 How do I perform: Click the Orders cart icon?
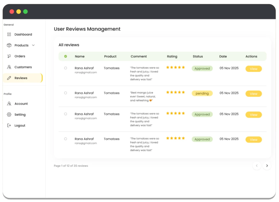click(x=9, y=56)
